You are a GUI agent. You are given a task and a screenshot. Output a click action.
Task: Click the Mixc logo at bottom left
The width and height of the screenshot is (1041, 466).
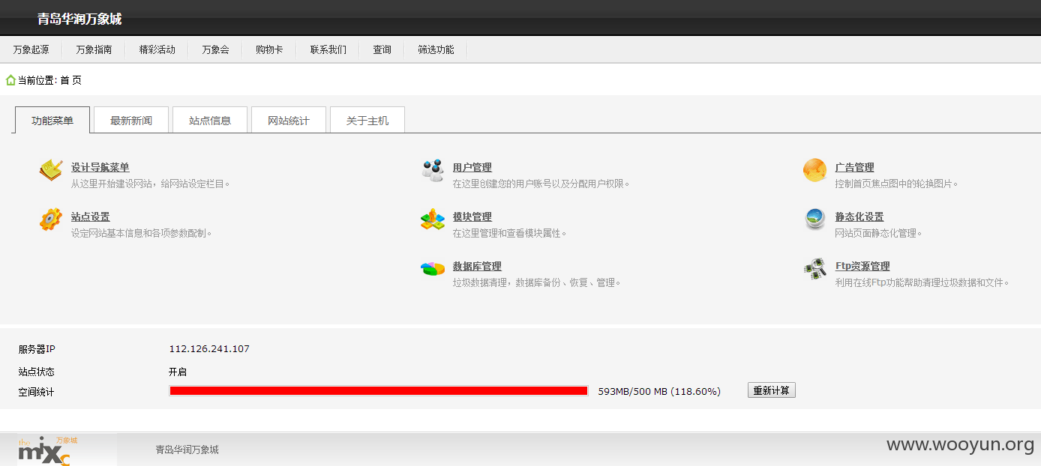tap(48, 450)
